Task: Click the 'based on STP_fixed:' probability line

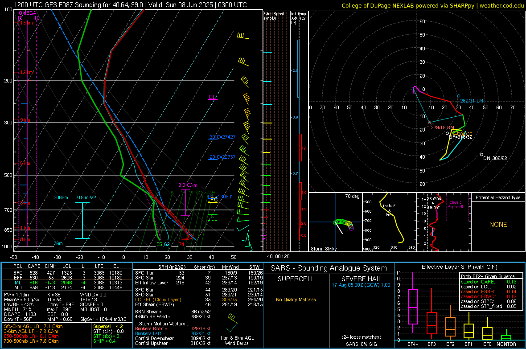Action: 489,306
